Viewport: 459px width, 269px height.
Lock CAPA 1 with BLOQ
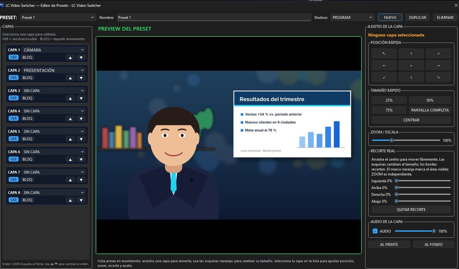click(x=28, y=57)
